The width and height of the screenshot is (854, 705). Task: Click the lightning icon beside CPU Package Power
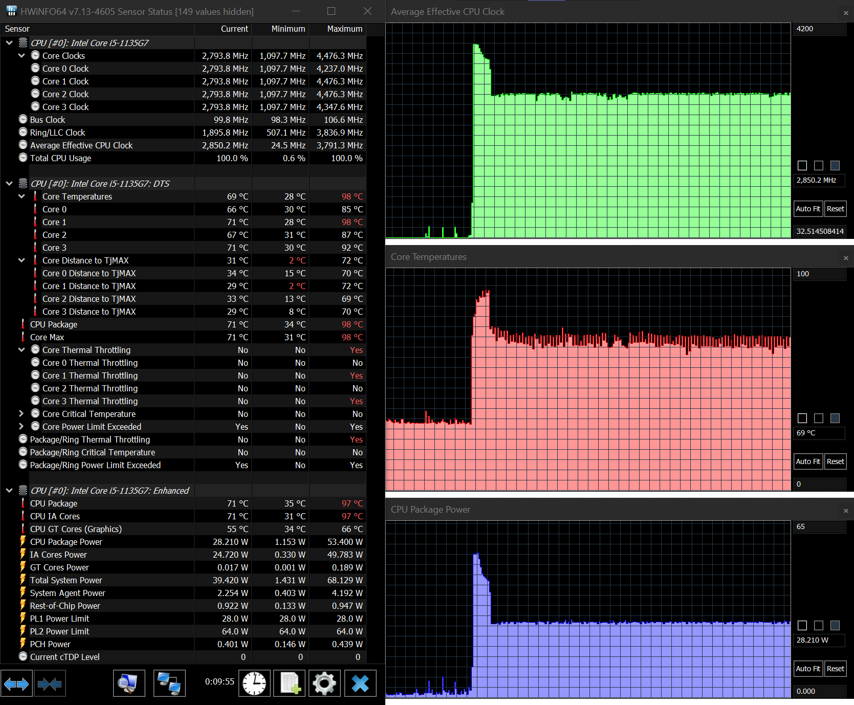coord(23,541)
